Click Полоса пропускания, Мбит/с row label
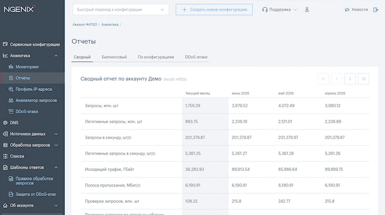Screen dimensions: 385x215 pos(113,185)
